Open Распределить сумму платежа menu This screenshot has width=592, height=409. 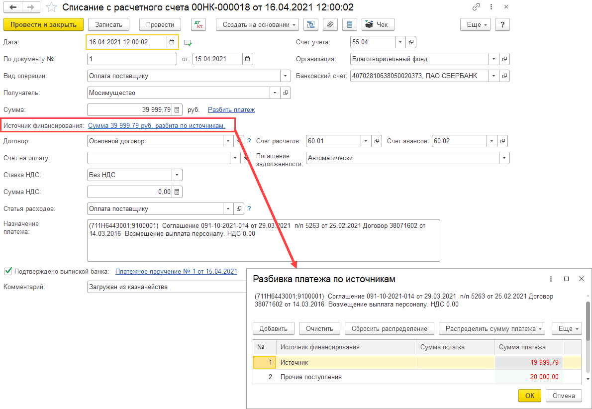492,328
